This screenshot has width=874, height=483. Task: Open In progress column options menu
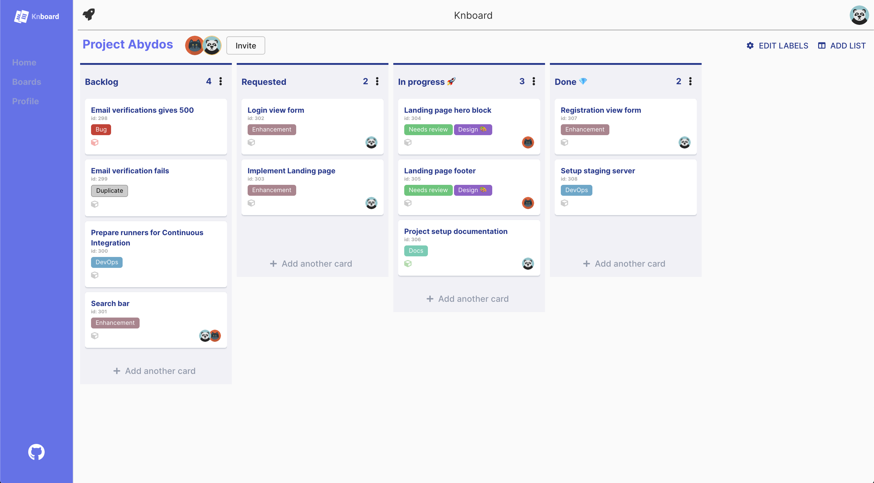pyautogui.click(x=534, y=81)
